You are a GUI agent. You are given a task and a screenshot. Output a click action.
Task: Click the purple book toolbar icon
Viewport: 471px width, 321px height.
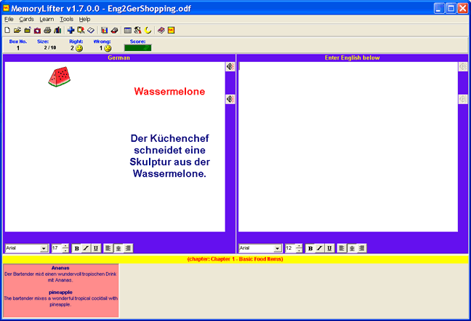point(161,30)
